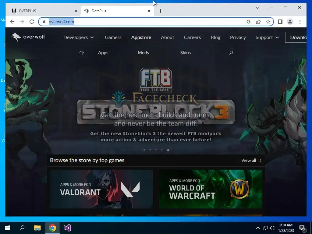Select third carousel slide dot
Screen dimensions: 312x234
156,150
